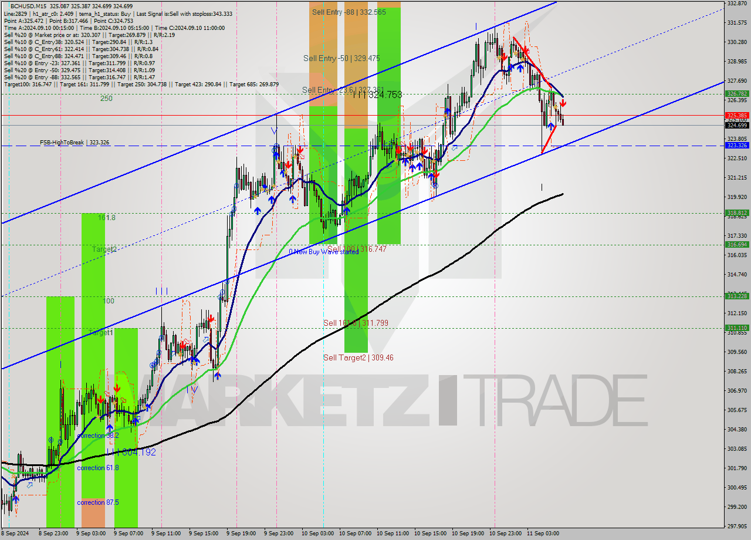Click the 314.740 value on price scale
Viewport: 751px width, 540px height.
tap(737, 274)
